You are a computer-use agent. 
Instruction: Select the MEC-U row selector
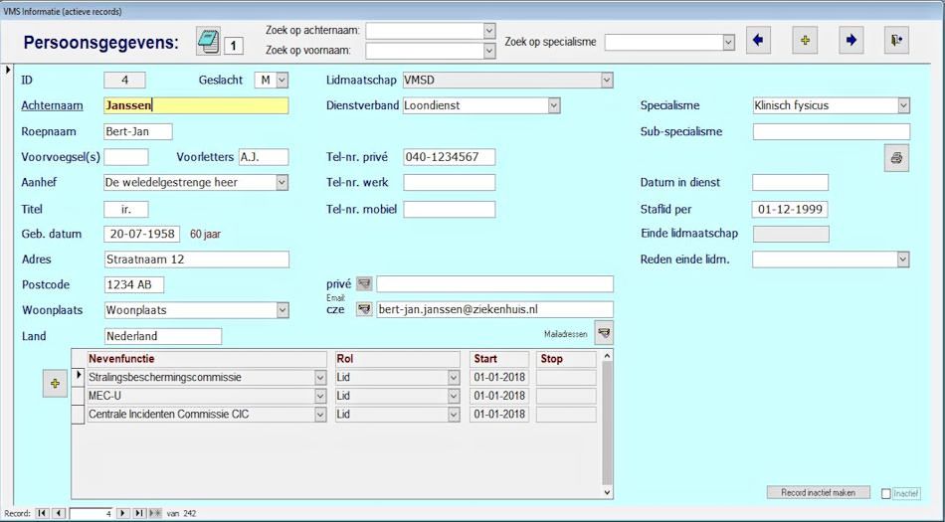tap(78, 396)
